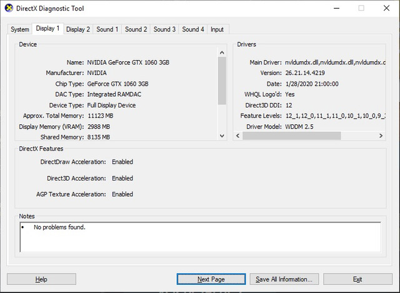Minimize the DirectX Diagnostic Tool window
400x293 pixels.
[337, 8]
